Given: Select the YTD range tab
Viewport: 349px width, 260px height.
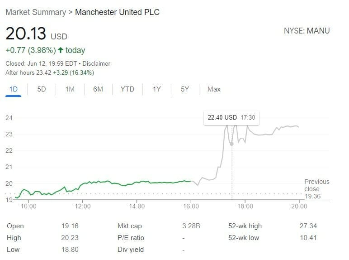Looking at the screenshot, I should (127, 89).
